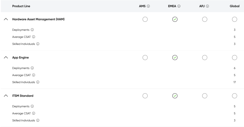Select Global for App Engine row
Viewport: 244px width, 127px height.
[x=235, y=58]
